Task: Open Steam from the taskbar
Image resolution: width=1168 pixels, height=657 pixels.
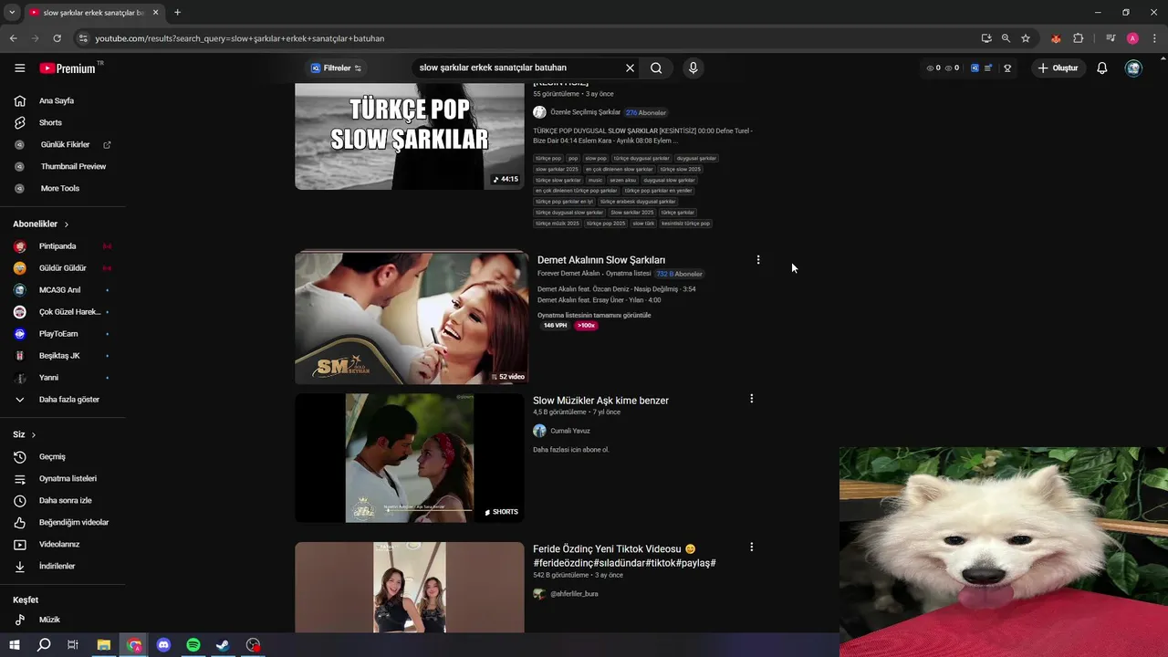Action: pyautogui.click(x=223, y=645)
